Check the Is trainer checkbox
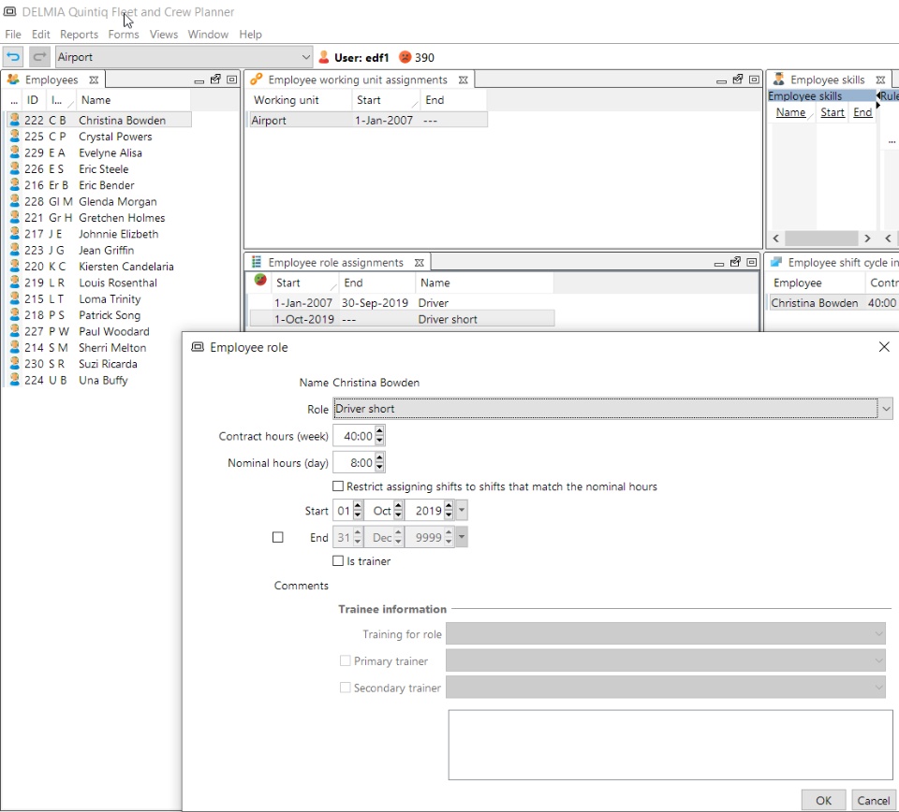899x812 pixels. (x=338, y=560)
